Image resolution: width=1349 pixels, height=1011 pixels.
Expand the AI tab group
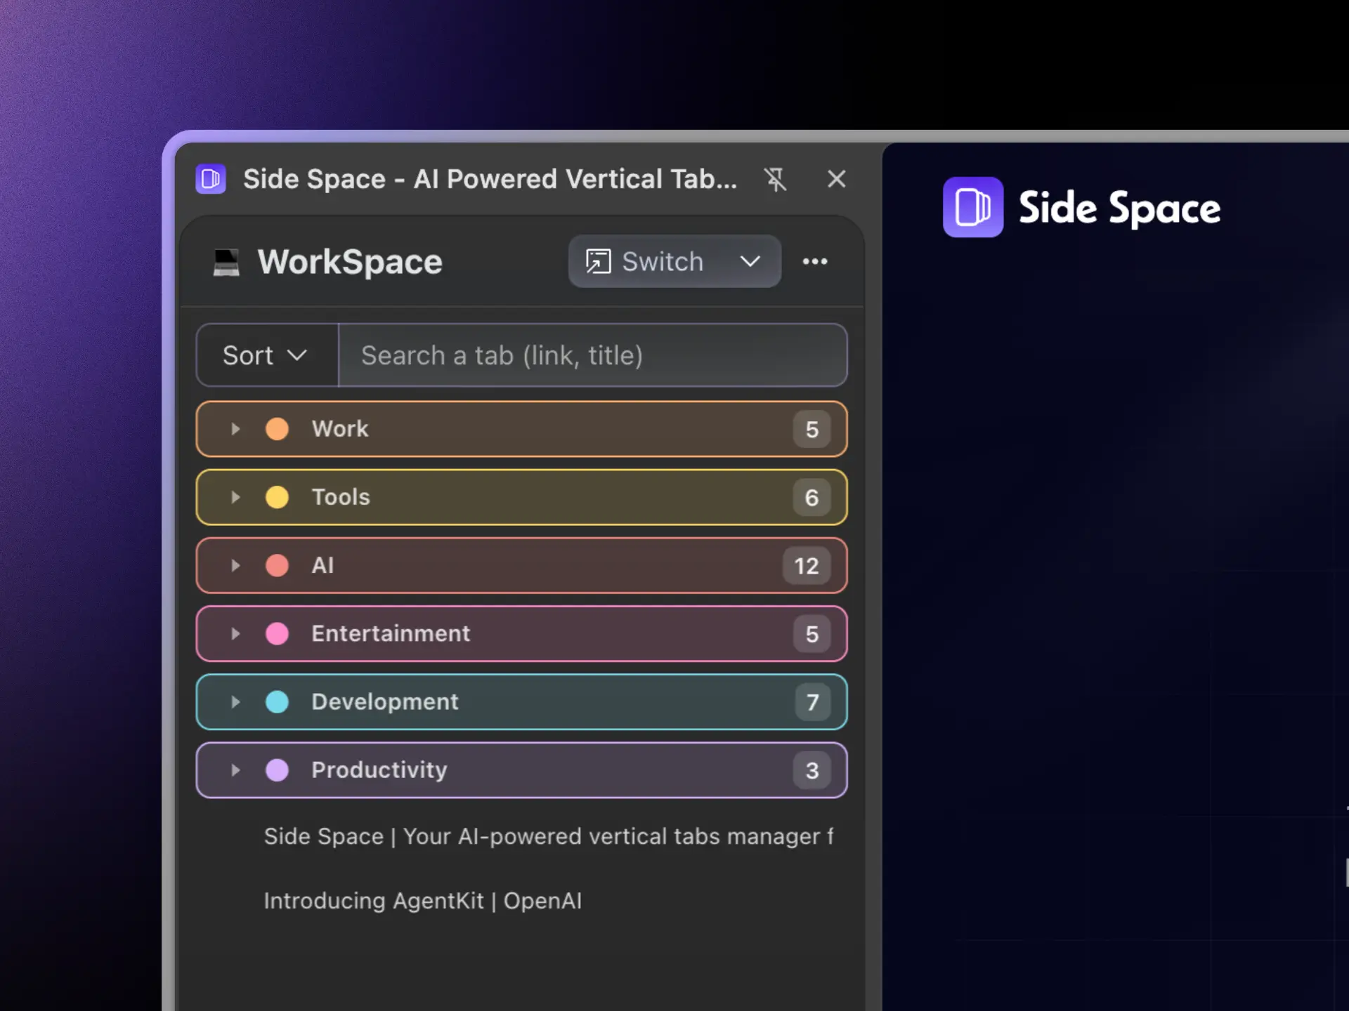[x=235, y=565]
